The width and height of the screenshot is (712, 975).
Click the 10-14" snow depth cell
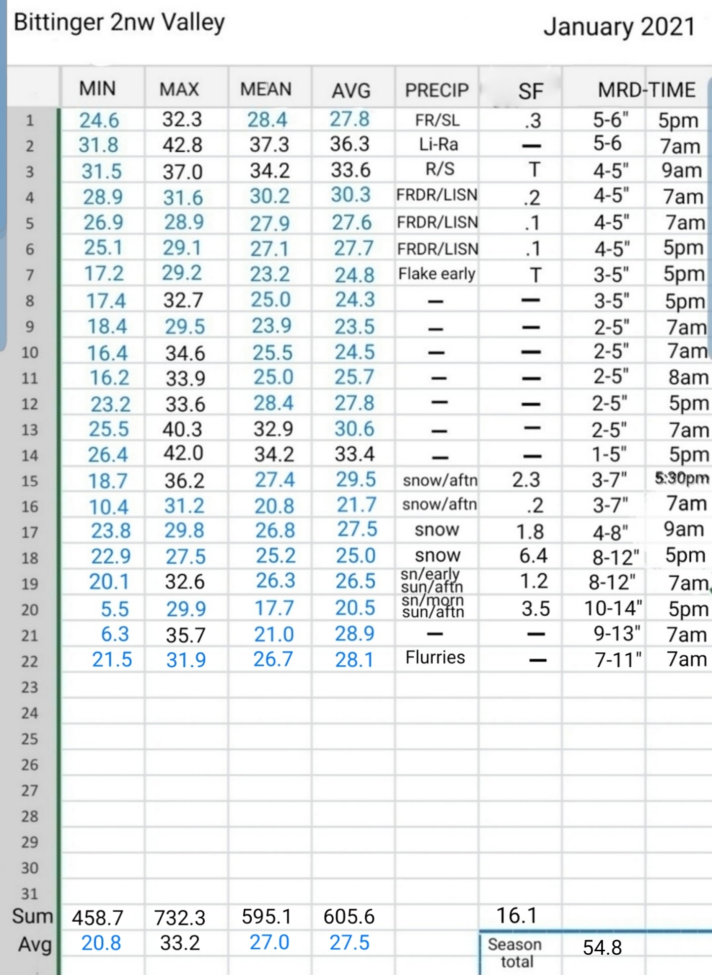coord(613,608)
